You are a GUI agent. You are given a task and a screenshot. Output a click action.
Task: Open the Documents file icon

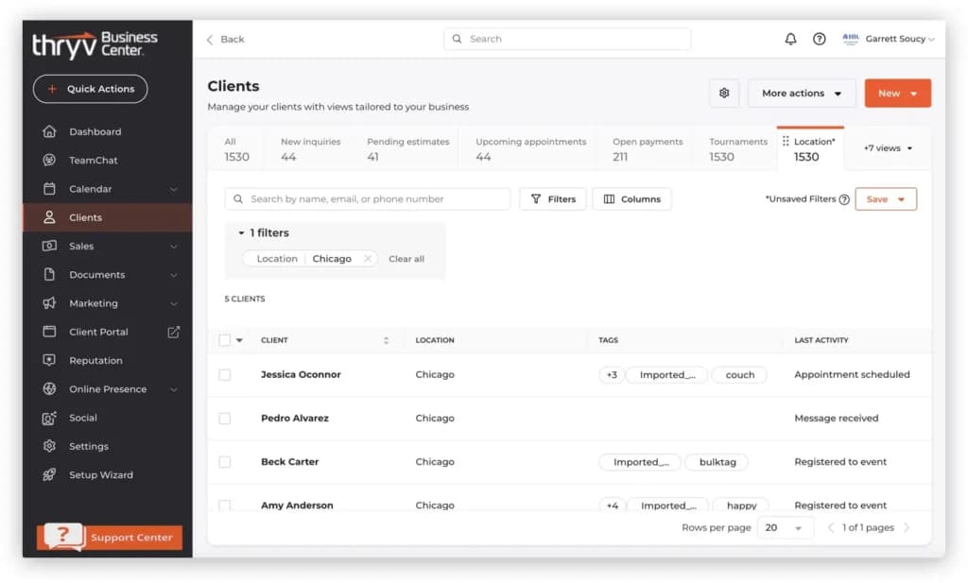tap(49, 275)
